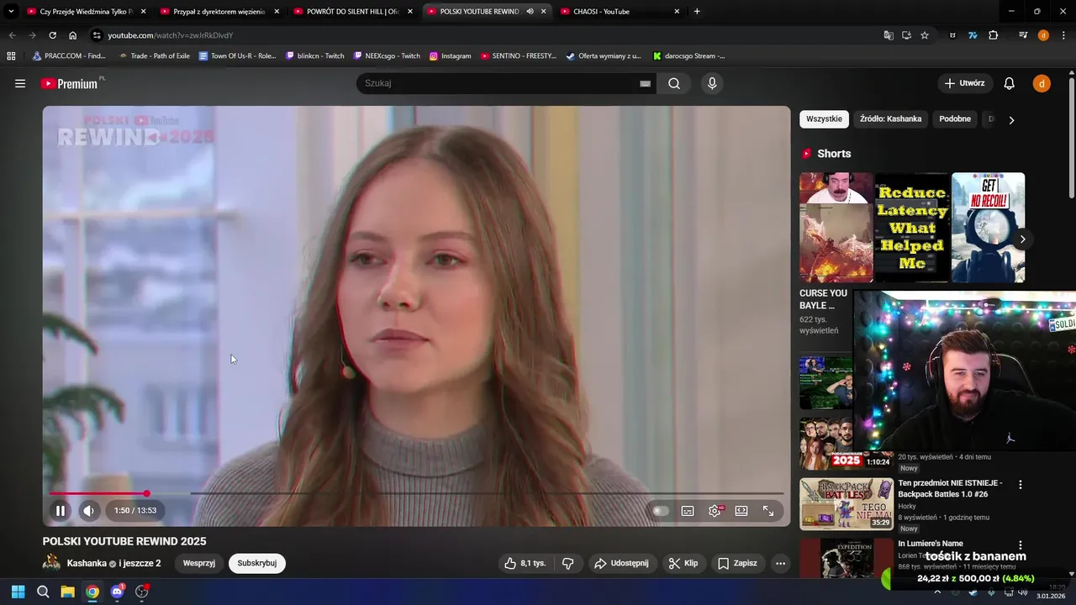1076x605 pixels.
Task: Open the Kashanka channel name link
Action: 87,563
